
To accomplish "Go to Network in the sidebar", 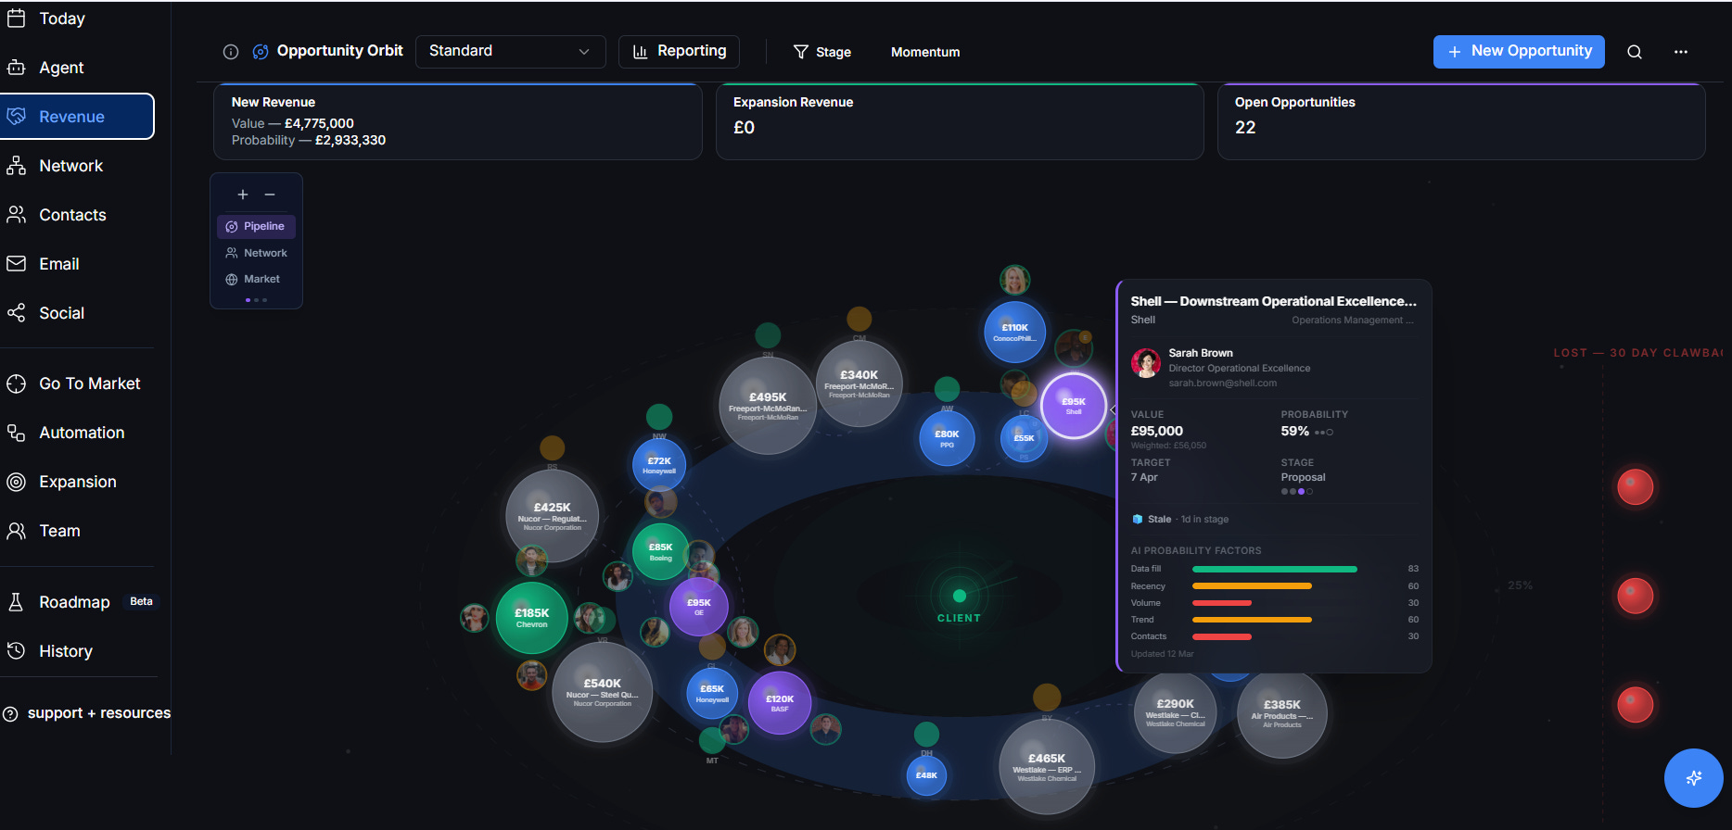I will click(70, 166).
